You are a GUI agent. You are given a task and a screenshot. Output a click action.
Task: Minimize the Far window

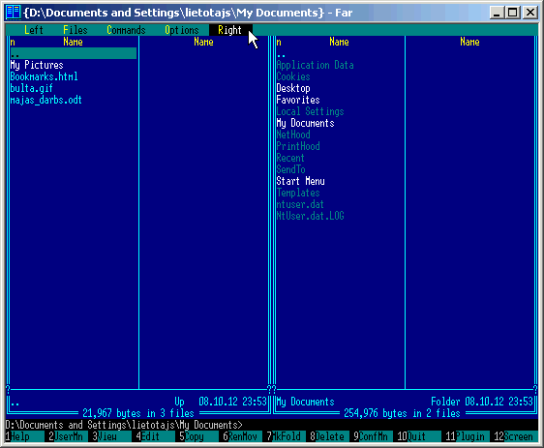tap(497, 13)
